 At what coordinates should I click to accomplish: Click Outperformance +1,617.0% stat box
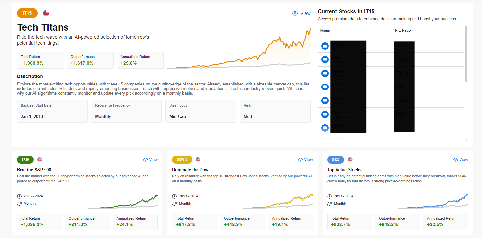90,60
